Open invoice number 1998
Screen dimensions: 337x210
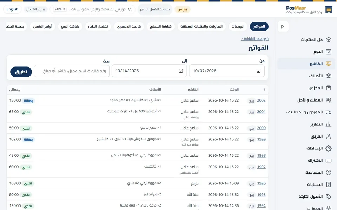point(261,155)
